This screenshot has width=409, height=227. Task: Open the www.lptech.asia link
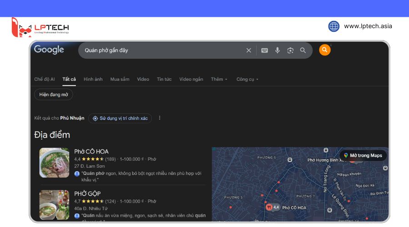[x=368, y=26]
